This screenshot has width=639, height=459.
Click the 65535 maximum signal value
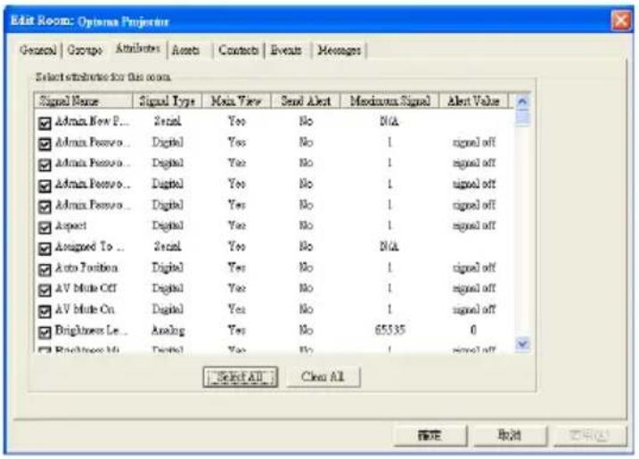point(390,330)
